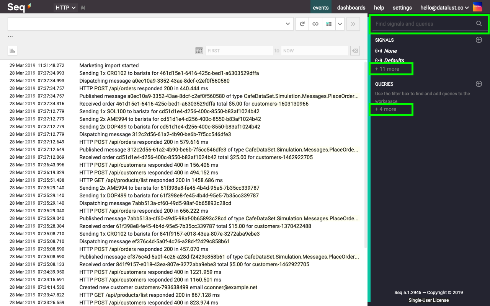The width and height of the screenshot is (490, 306).
Task: Expand the + 11 more signals
Action: (387, 69)
